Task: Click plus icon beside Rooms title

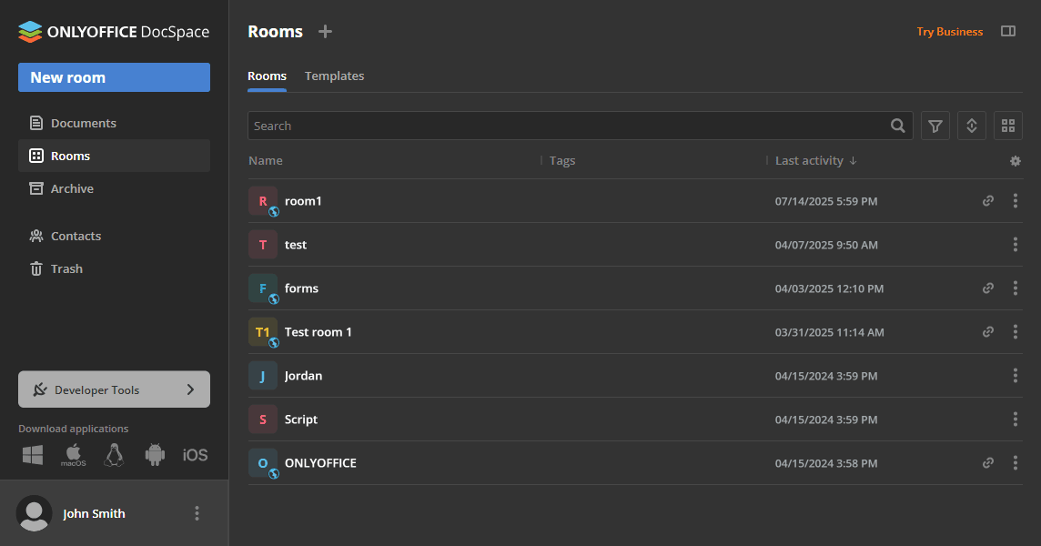Action: (325, 31)
